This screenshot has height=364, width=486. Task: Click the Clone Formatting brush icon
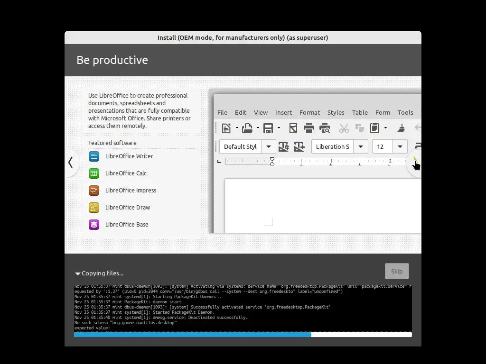[x=401, y=128]
